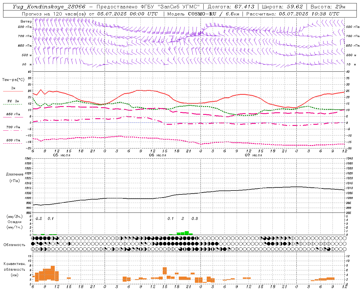Click the left-axis temperature value 40
Image resolution: width=361 pixels, height=289 pixels.
[x=30, y=72]
